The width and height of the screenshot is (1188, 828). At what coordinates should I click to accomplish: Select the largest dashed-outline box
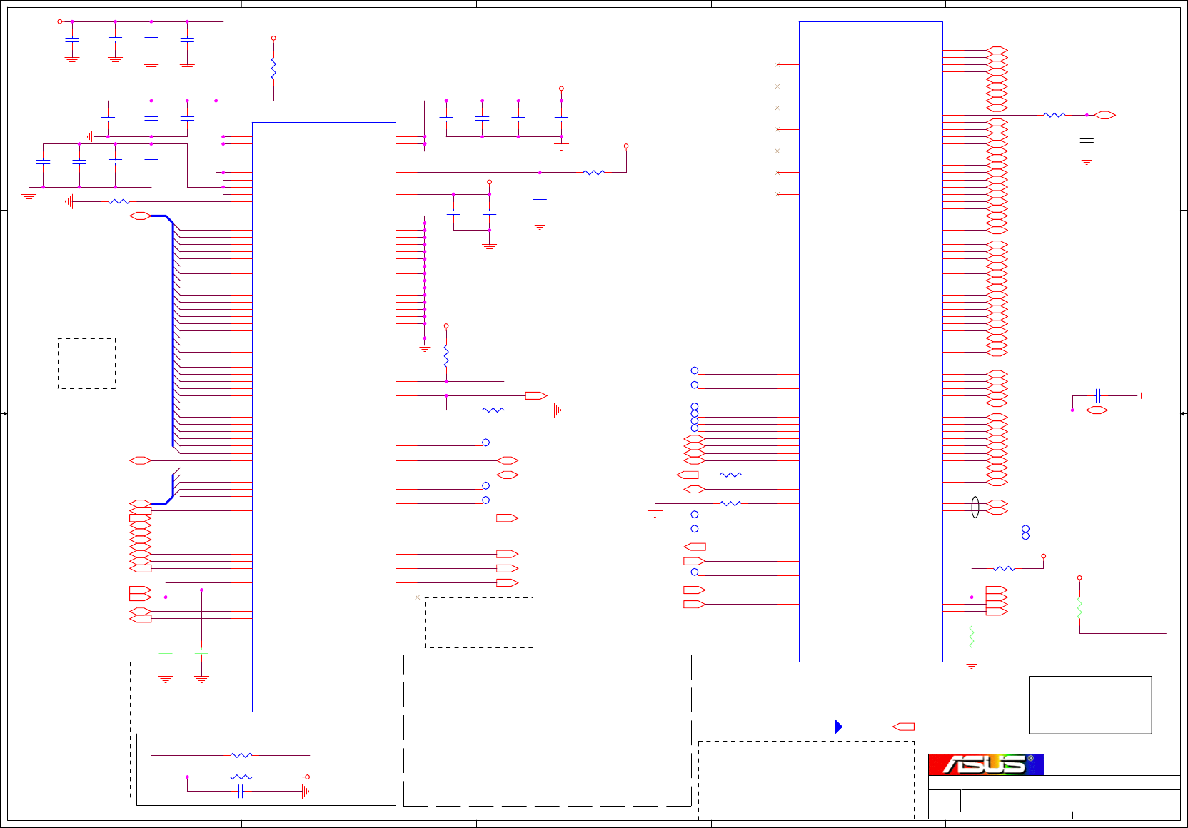click(x=548, y=730)
